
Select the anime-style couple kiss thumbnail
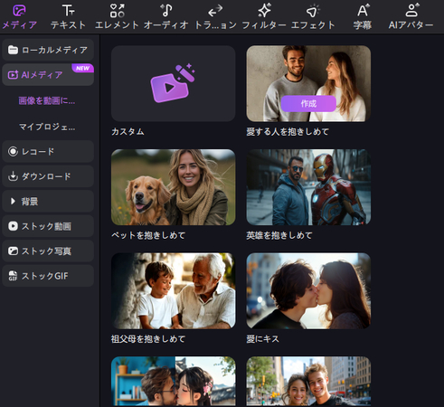click(x=174, y=382)
